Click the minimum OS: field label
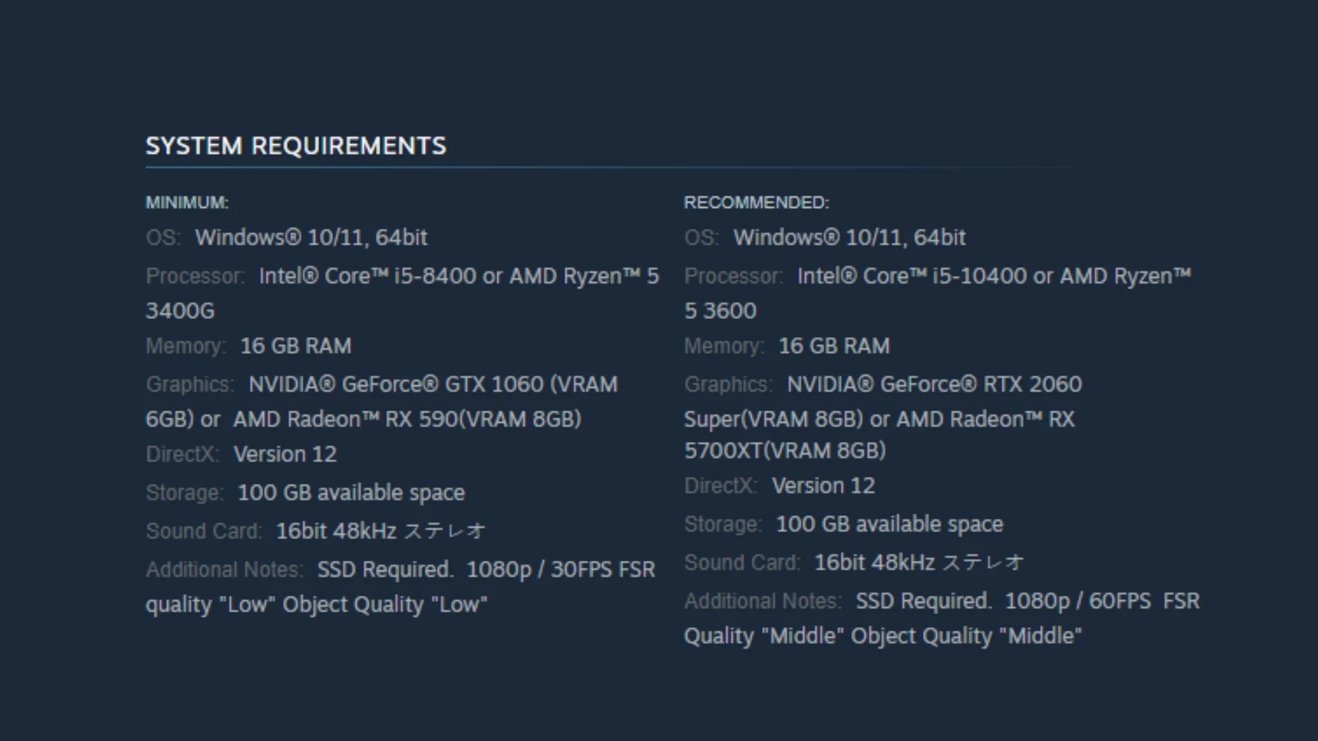 tap(163, 238)
